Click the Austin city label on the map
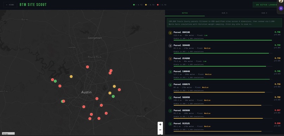 (x=86, y=92)
